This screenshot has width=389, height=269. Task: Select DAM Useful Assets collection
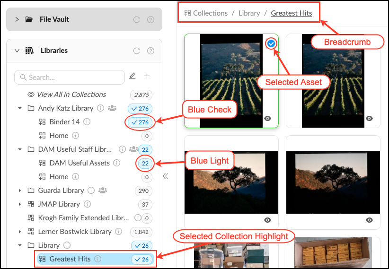79,163
